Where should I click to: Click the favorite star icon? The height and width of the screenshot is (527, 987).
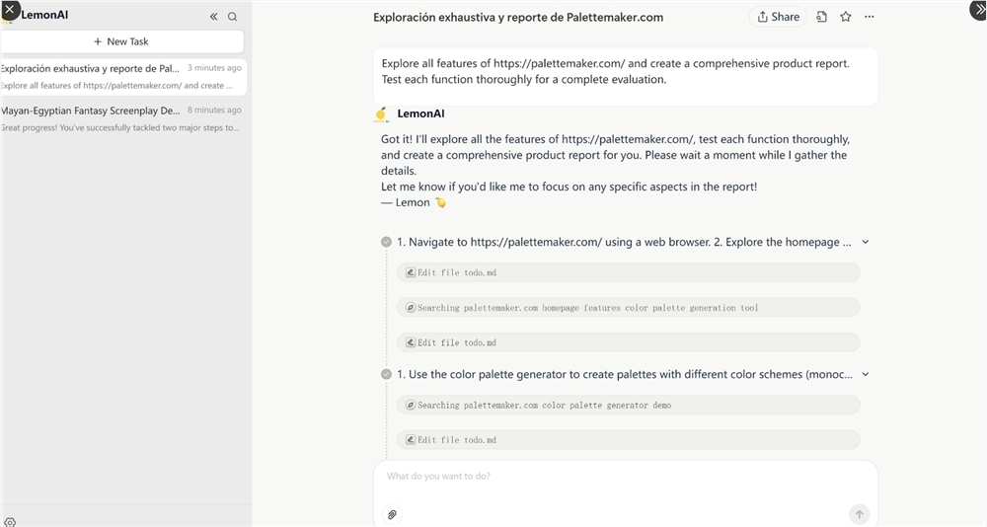[846, 17]
